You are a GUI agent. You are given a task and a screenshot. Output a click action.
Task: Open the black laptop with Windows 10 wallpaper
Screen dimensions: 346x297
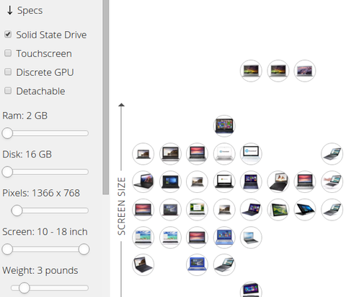[x=170, y=181]
